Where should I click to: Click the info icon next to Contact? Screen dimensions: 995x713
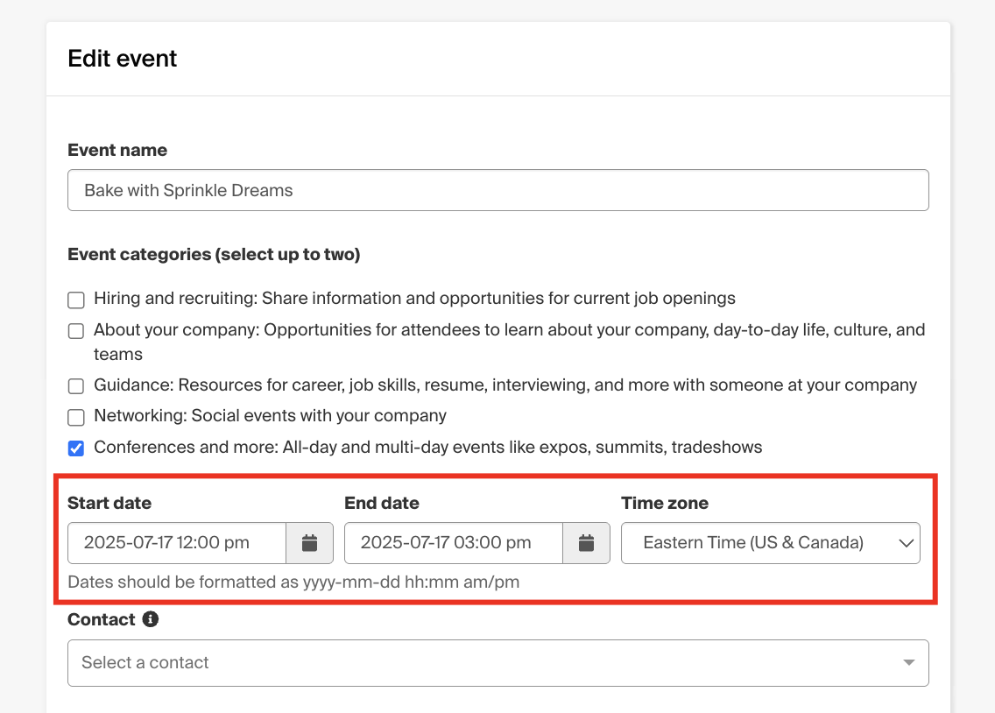coord(150,619)
